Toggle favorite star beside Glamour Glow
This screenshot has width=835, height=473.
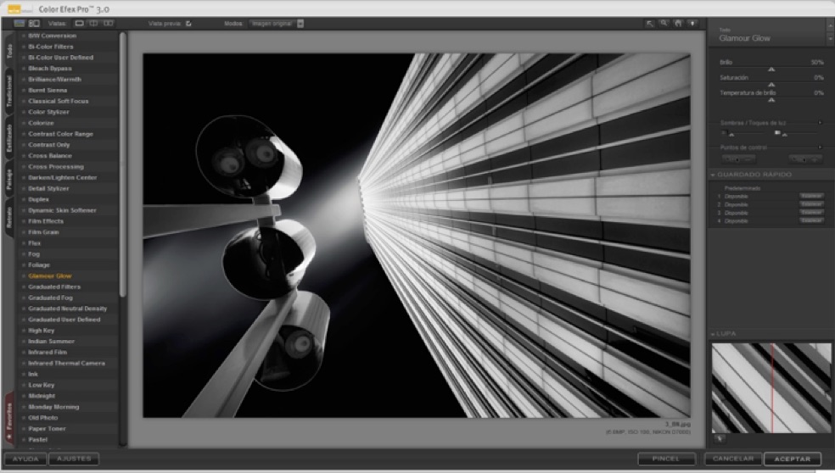(23, 276)
